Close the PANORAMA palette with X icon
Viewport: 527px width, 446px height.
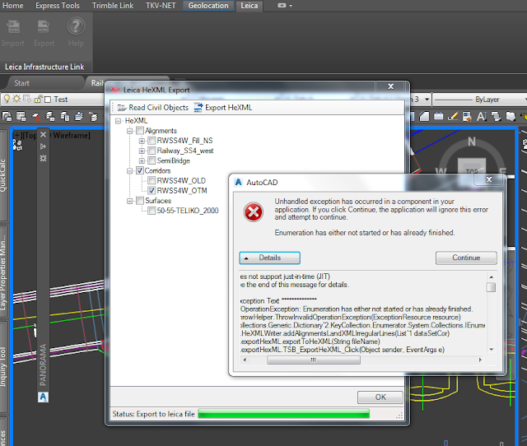(x=43, y=135)
